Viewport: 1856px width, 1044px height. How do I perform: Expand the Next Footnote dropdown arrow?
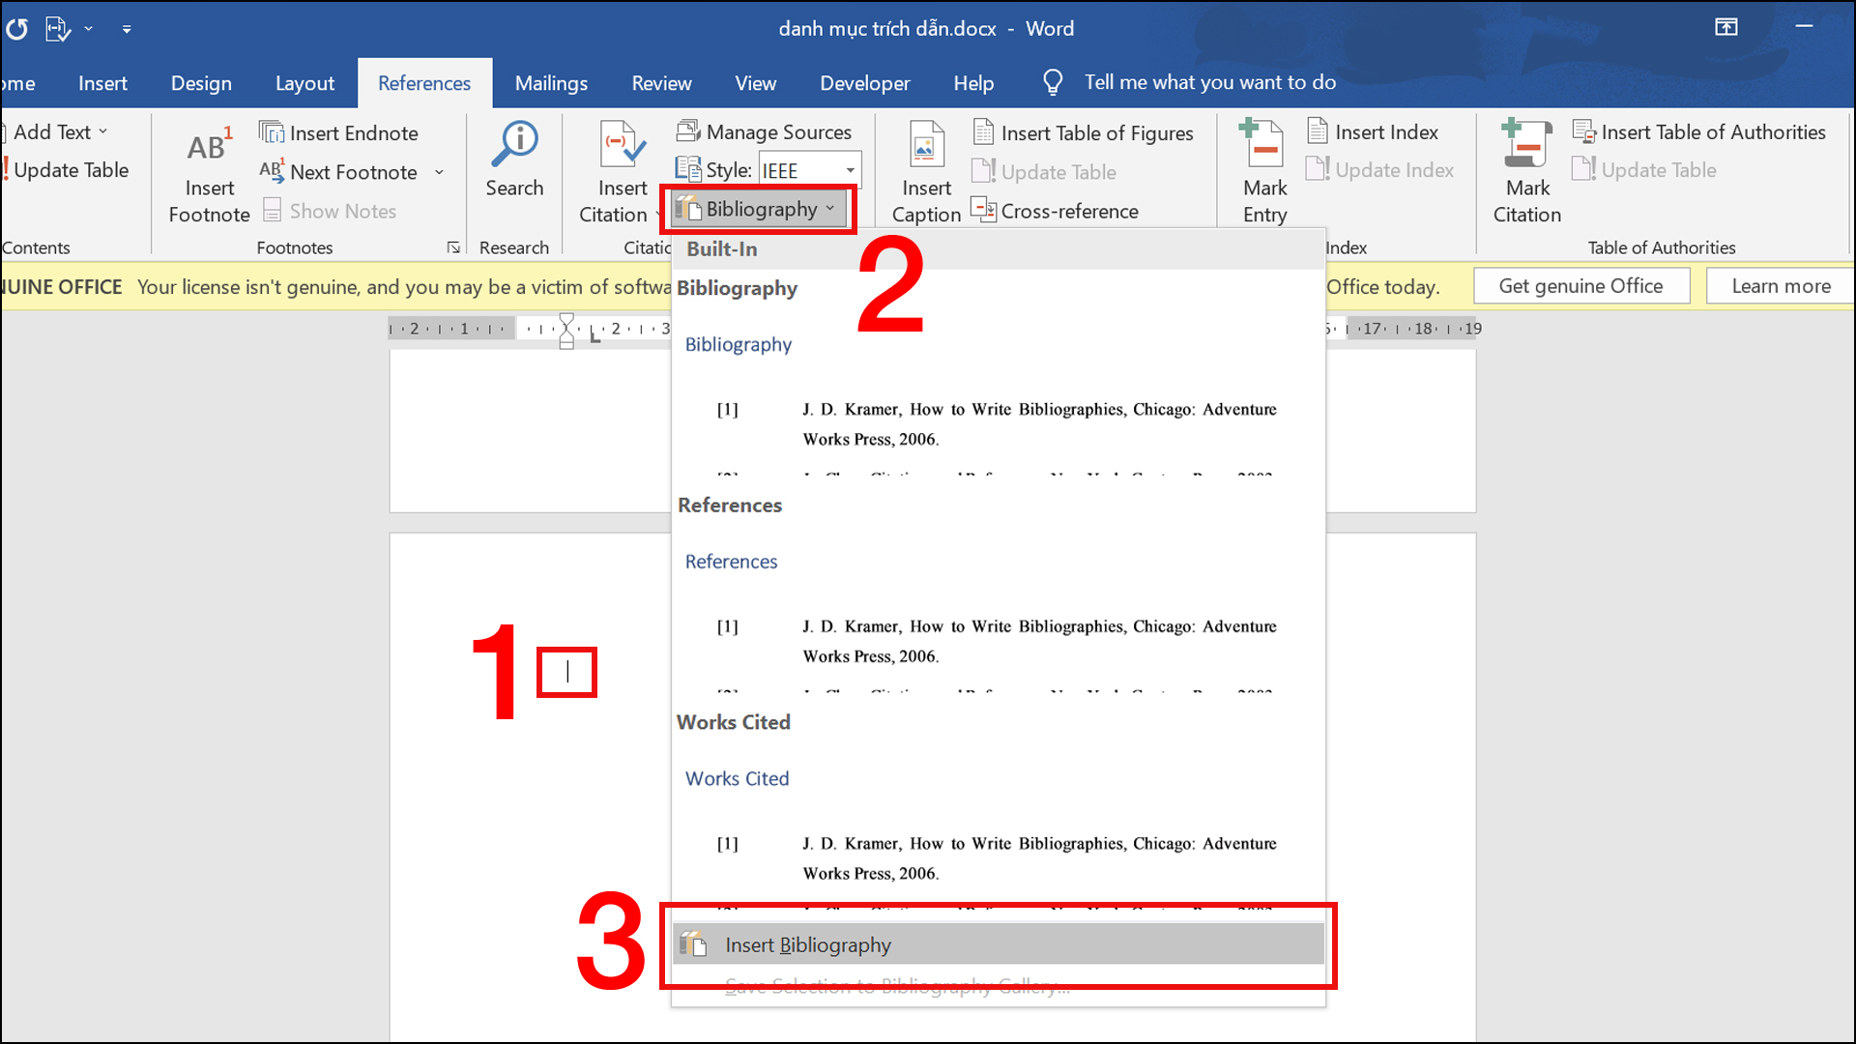[x=440, y=169]
